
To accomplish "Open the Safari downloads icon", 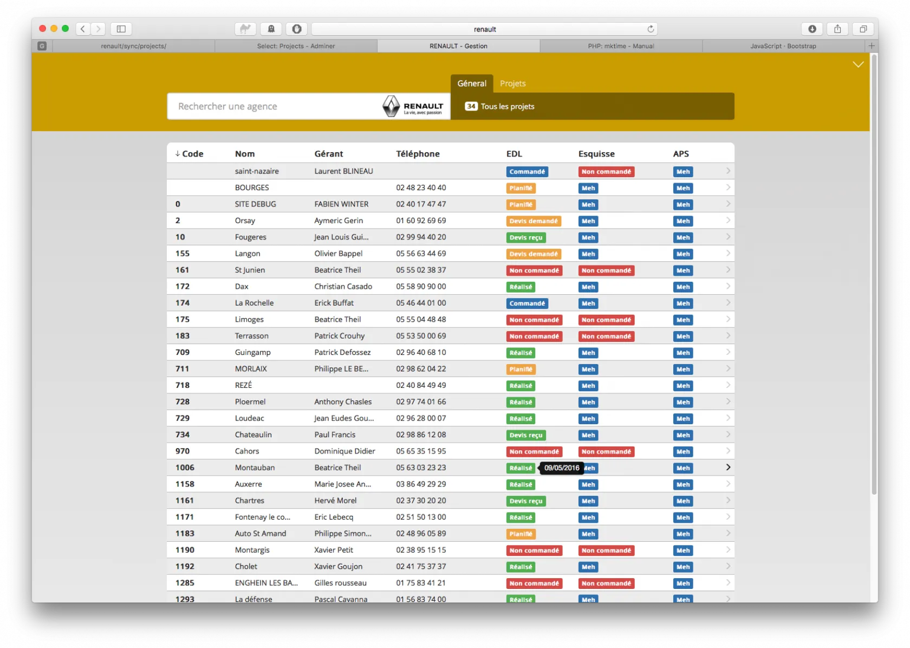I will pos(812,29).
